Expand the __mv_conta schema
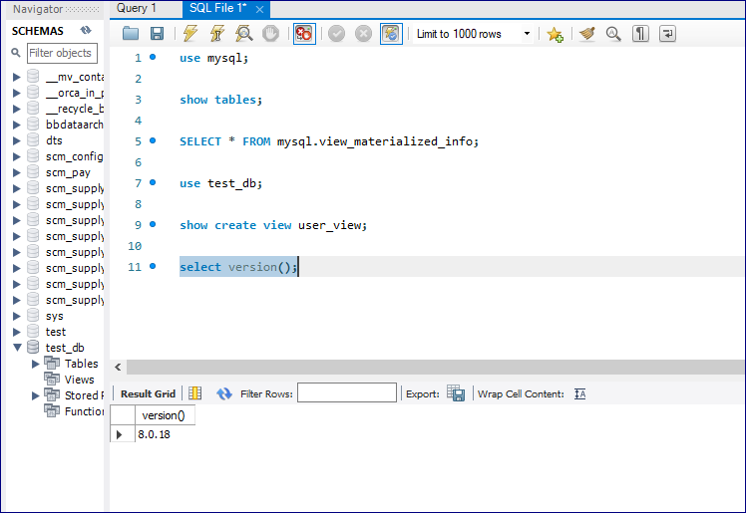The height and width of the screenshot is (513, 746). [17, 77]
